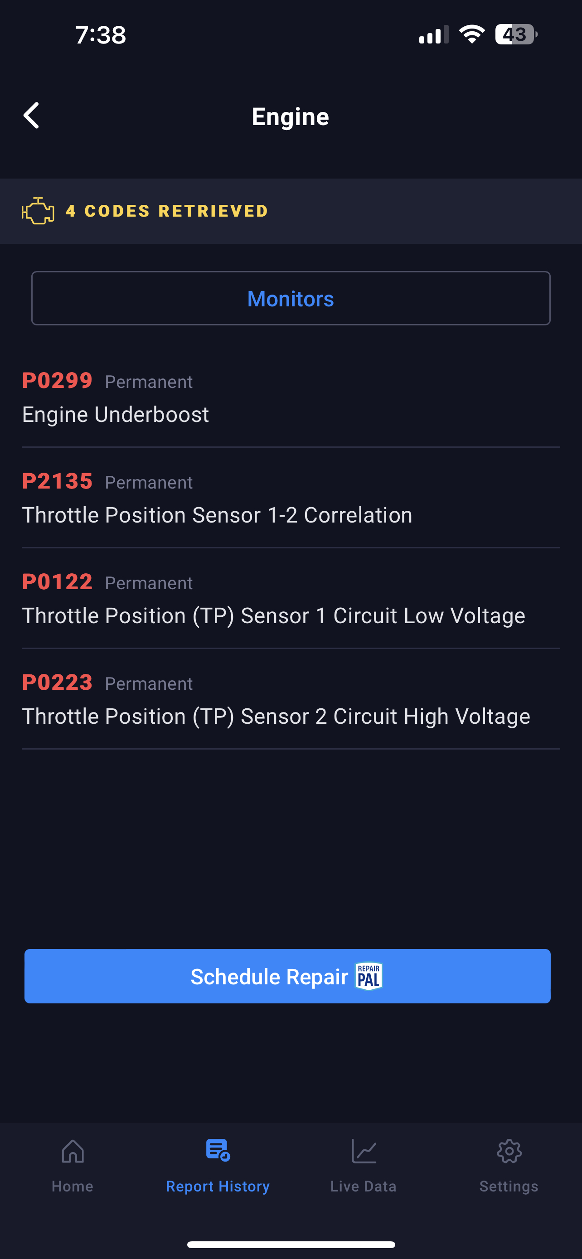This screenshot has height=1259, width=582.
Task: Tap the back arrow icon
Action: [x=31, y=116]
